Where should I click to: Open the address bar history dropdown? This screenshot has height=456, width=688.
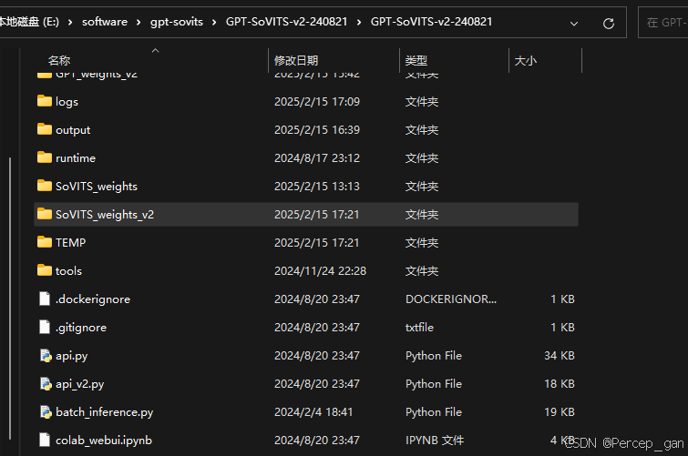[x=574, y=24]
